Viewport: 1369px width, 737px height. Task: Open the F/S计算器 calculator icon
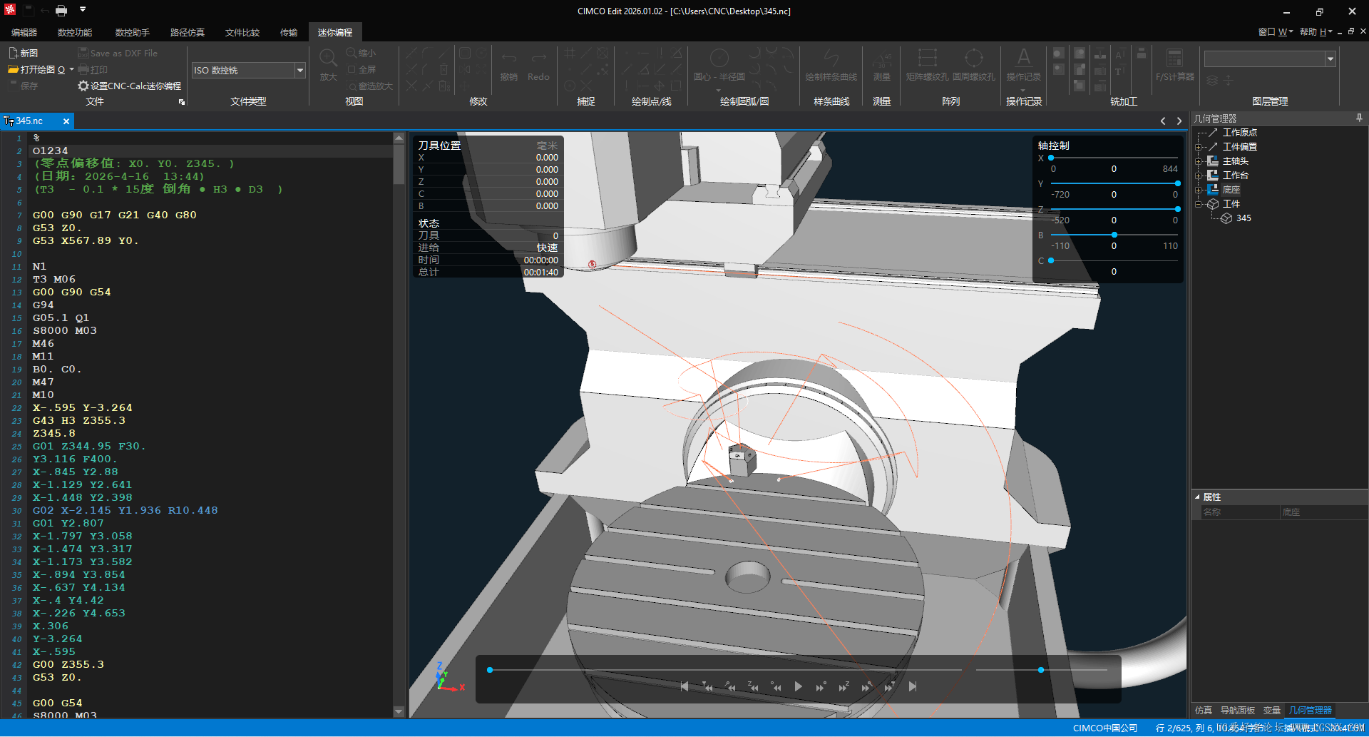tap(1174, 58)
